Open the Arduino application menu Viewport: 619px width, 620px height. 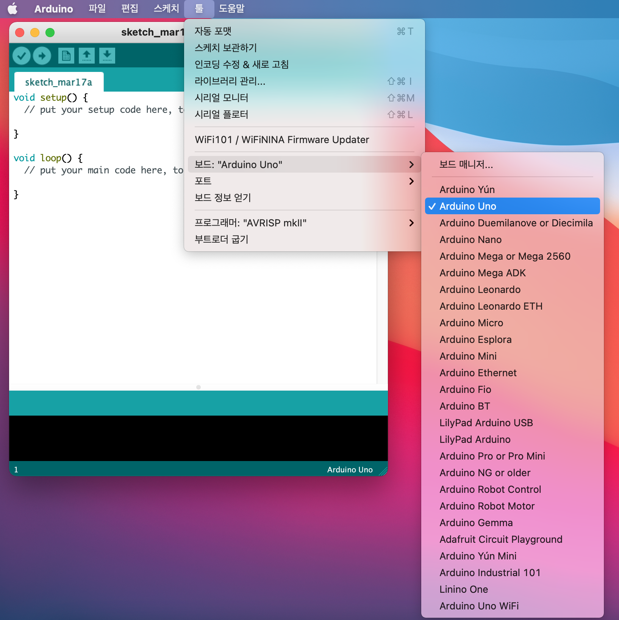tap(53, 9)
